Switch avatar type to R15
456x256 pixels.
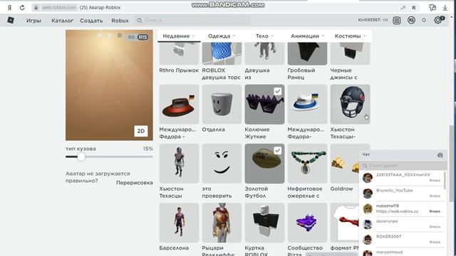142,37
